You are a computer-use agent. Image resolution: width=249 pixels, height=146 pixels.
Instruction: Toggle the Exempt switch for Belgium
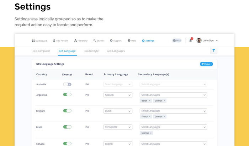click(67, 110)
